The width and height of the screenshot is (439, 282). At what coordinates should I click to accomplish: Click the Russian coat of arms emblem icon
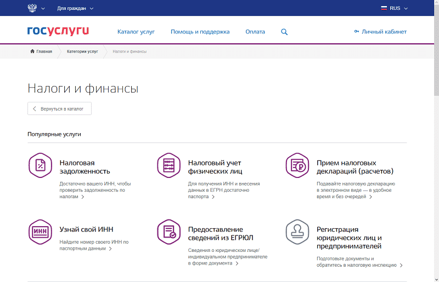(x=32, y=8)
